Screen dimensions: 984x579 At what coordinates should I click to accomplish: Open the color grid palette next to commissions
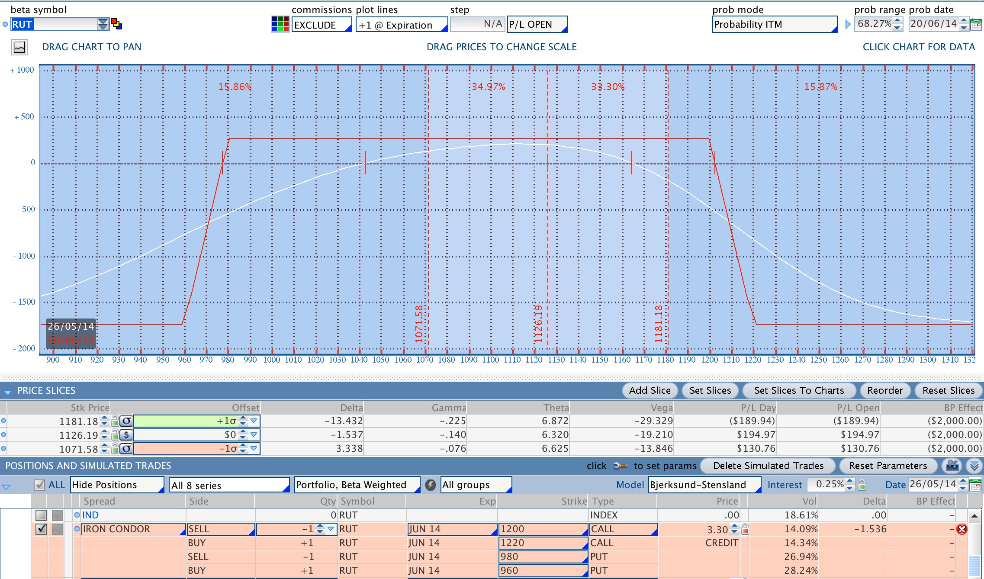coord(280,24)
